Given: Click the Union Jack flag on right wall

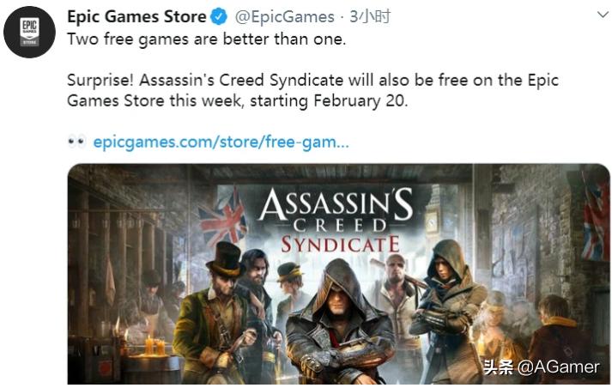Looking at the screenshot, I should pyautogui.click(x=593, y=219).
